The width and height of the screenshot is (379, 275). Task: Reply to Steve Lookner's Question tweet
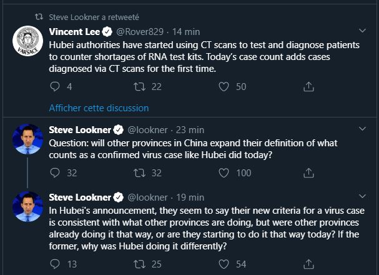pos(54,172)
